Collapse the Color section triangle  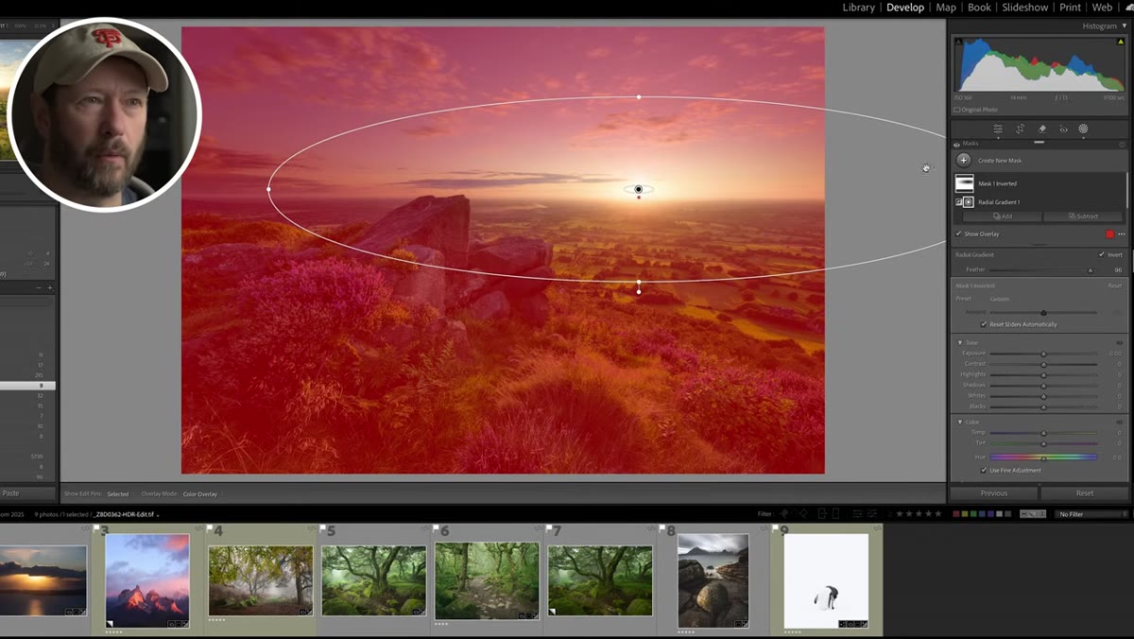[960, 422]
